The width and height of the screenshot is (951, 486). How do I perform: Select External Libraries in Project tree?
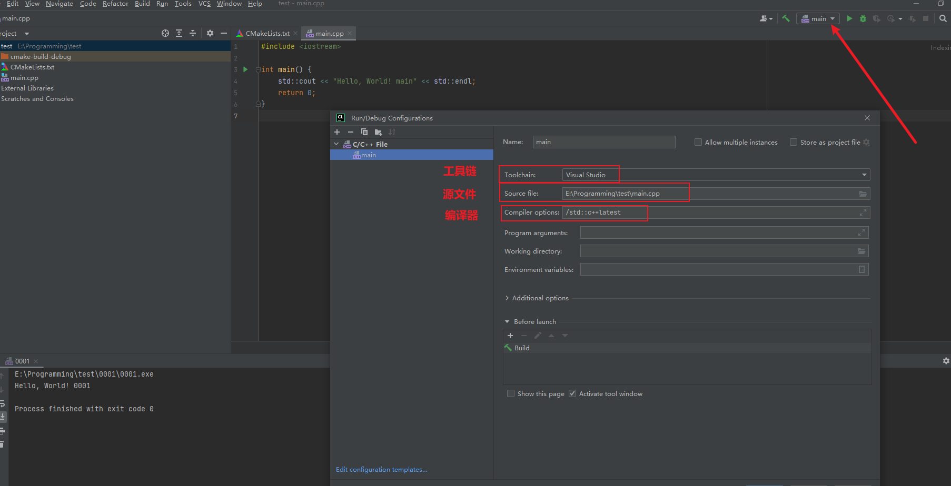pyautogui.click(x=27, y=88)
